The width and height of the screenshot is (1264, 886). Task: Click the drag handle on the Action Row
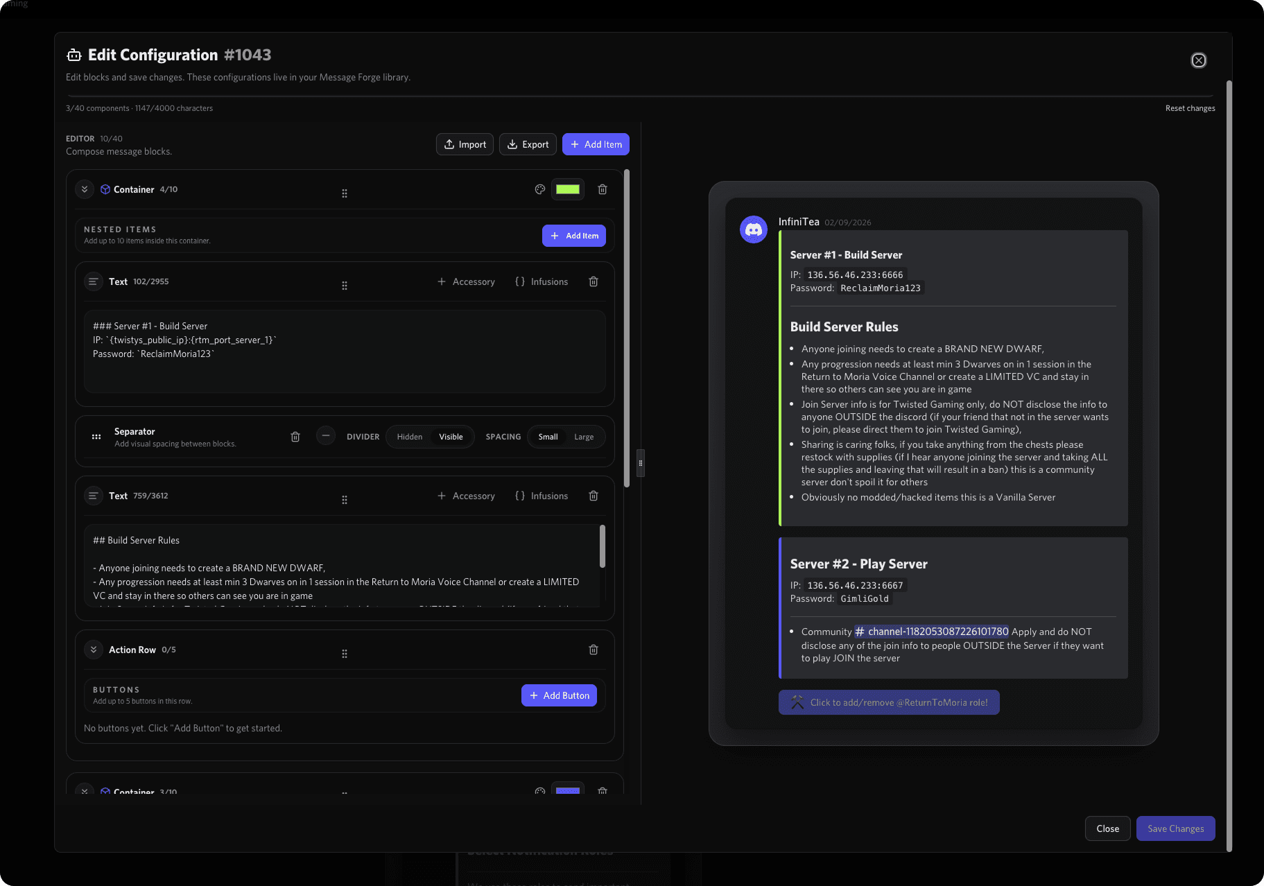[345, 653]
